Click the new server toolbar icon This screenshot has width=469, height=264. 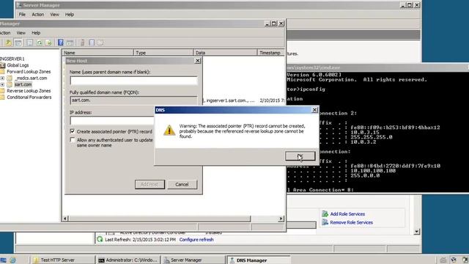pyautogui.click(x=82, y=43)
